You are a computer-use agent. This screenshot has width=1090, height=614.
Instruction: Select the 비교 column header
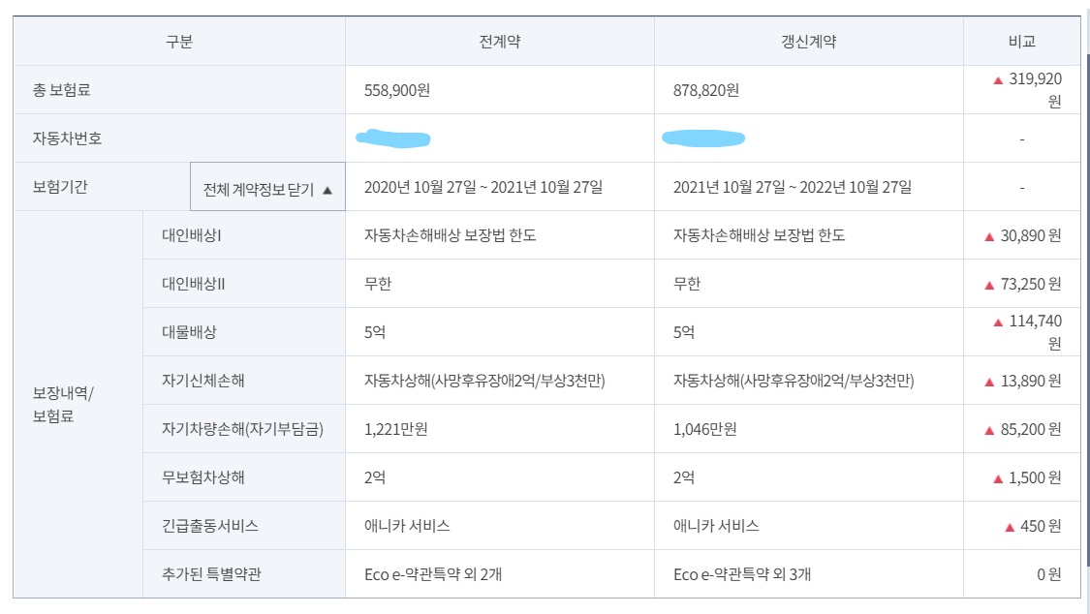click(1022, 42)
